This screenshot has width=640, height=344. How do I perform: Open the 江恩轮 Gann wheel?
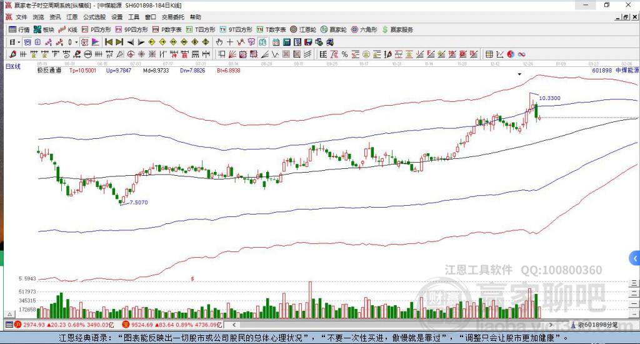tap(303, 29)
